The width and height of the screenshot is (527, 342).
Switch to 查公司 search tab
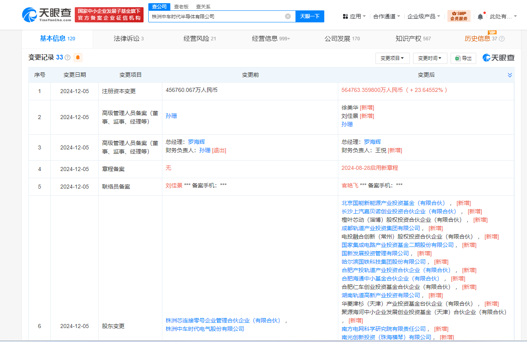point(159,6)
